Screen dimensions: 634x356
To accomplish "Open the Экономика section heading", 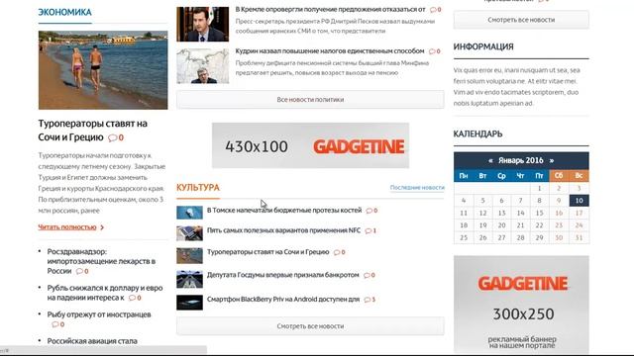I will [x=64, y=12].
